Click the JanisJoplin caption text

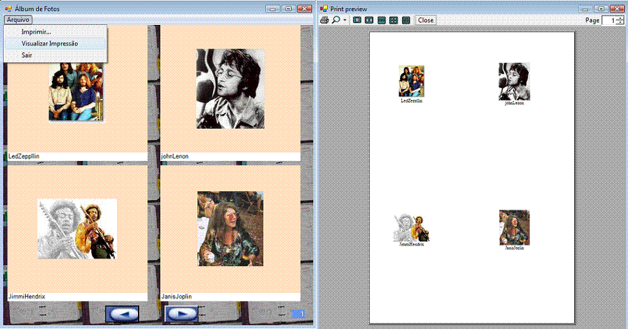point(176,297)
